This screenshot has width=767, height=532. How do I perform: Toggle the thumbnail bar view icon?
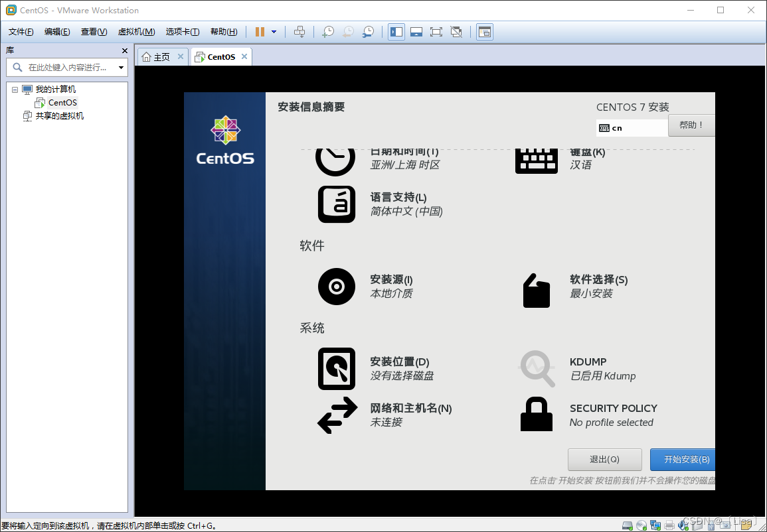pyautogui.click(x=416, y=32)
